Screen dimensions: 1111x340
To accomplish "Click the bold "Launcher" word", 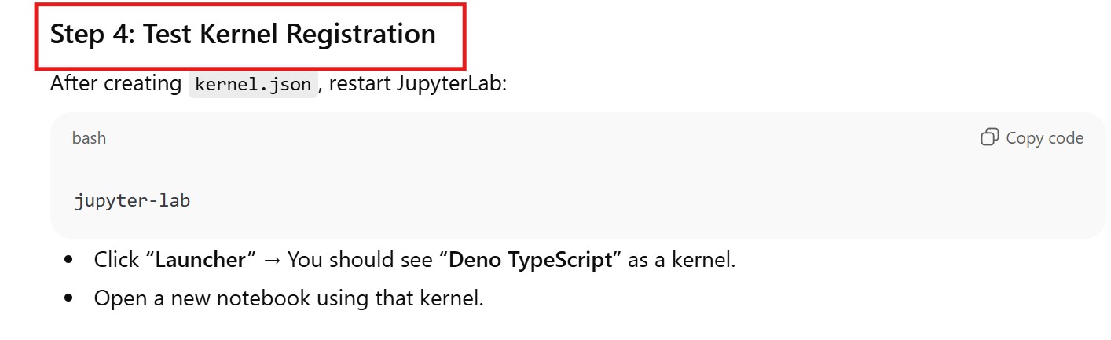I will point(200,260).
